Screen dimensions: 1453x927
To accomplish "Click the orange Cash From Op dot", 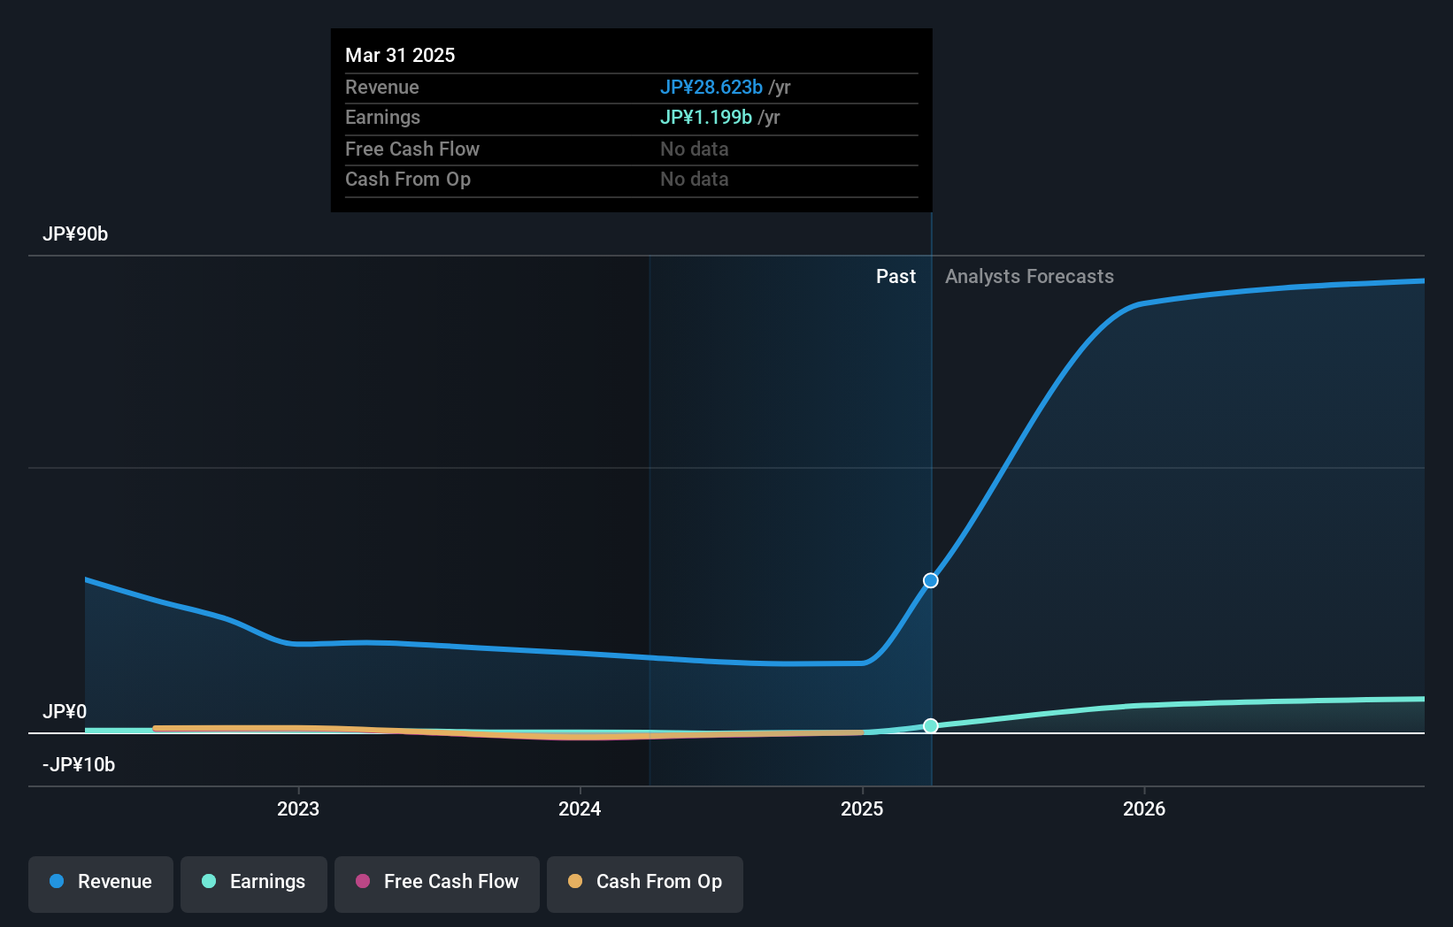I will (x=575, y=882).
